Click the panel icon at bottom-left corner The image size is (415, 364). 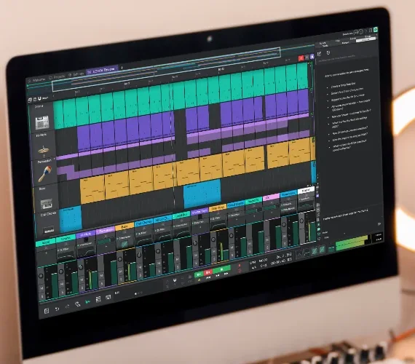(47, 311)
